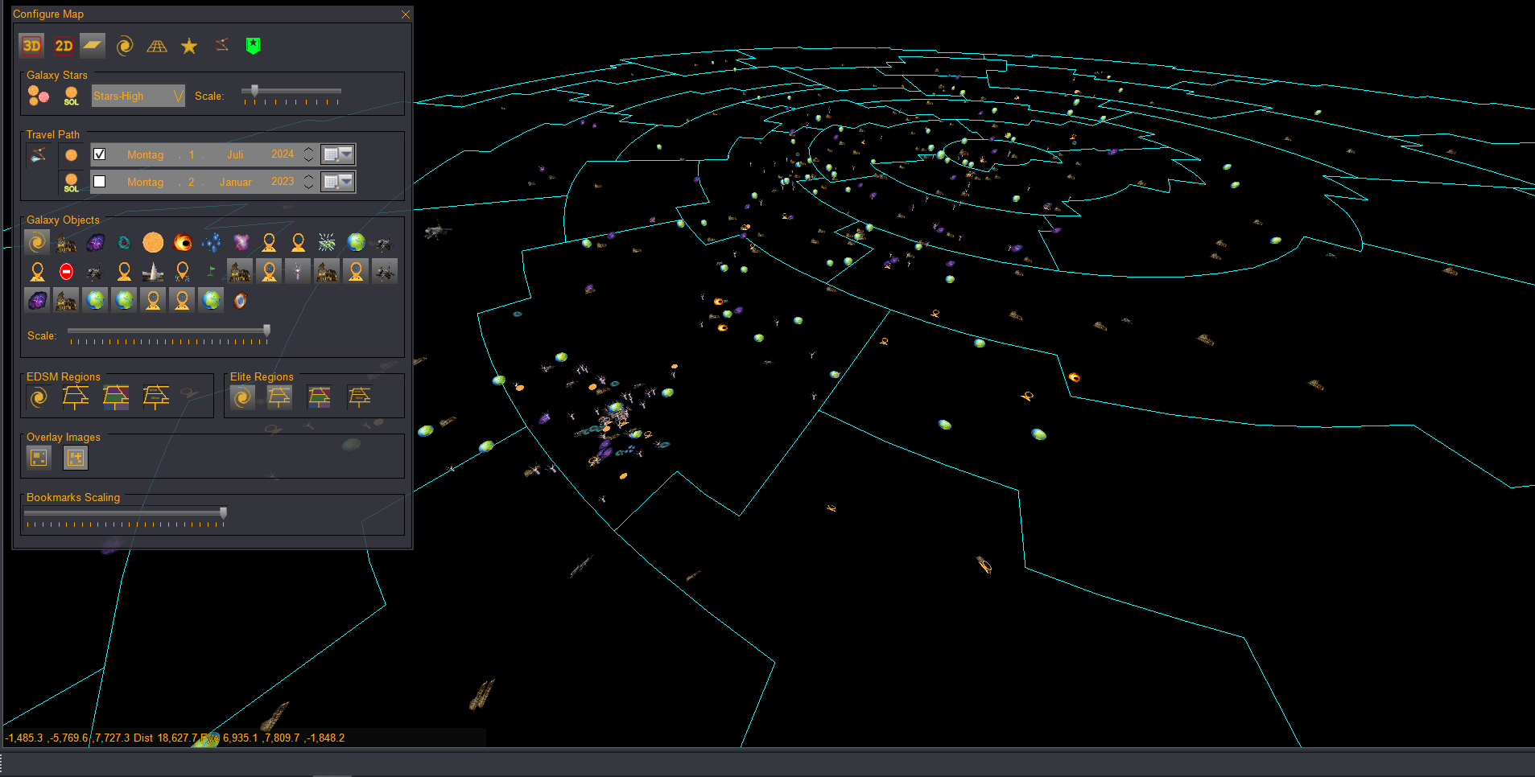The height and width of the screenshot is (777, 1535).
Task: Toggle the flat galaxy plane icon
Action: [x=93, y=46]
